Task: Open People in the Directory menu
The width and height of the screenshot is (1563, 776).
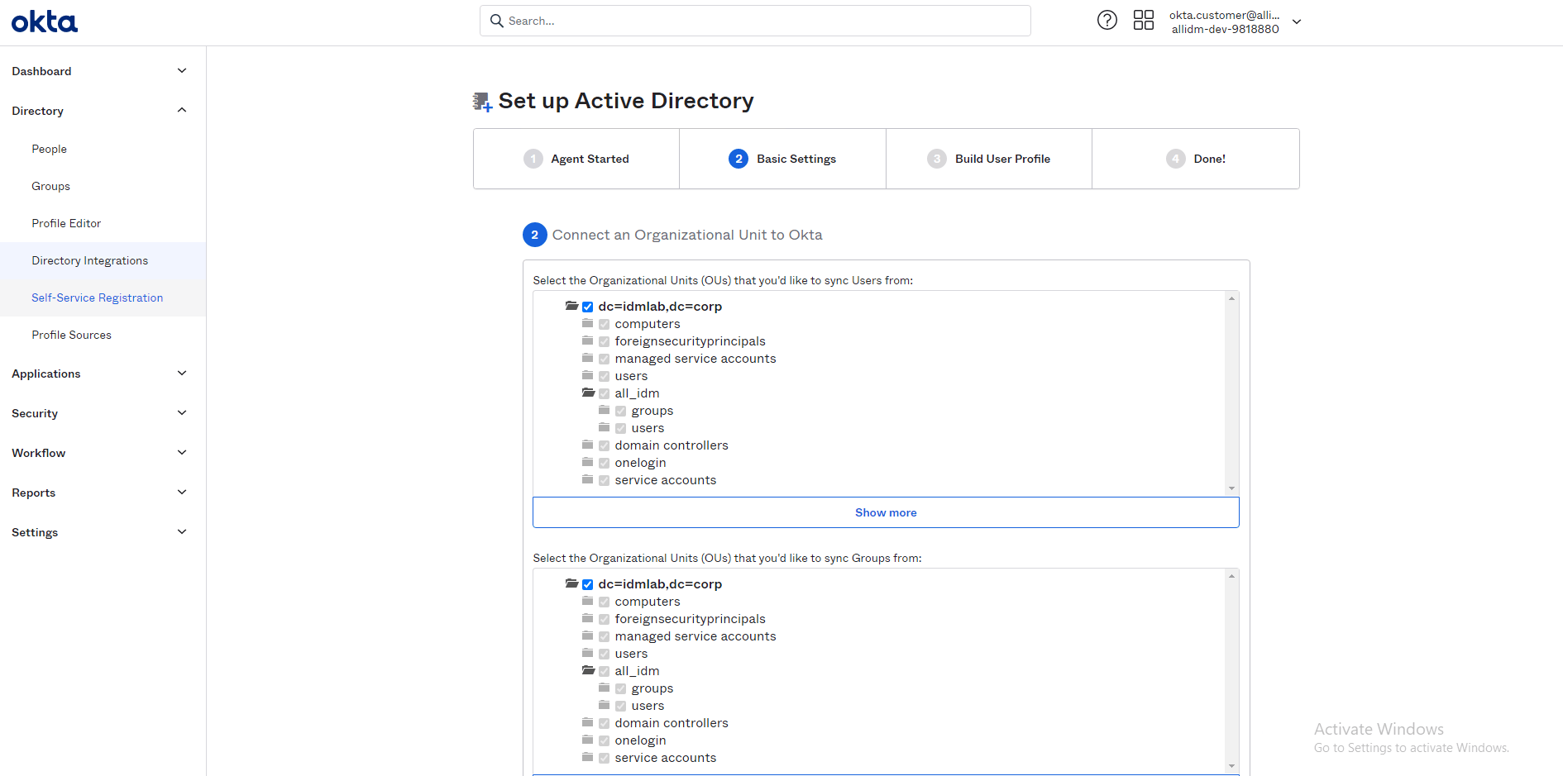Action: [50, 149]
